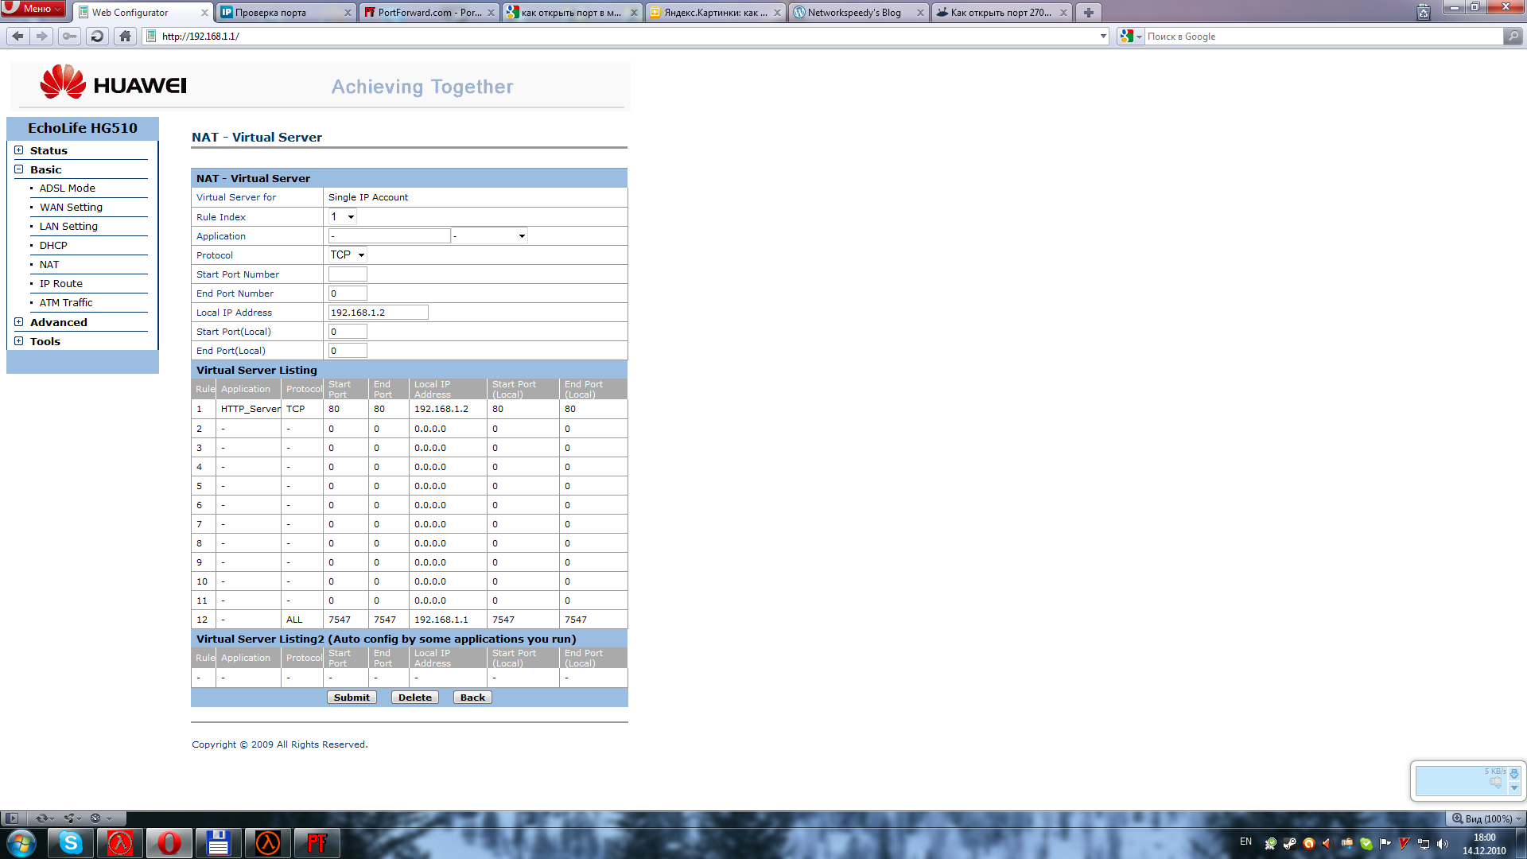Switch to the PortForward.com tab
This screenshot has height=859, width=1527.
coord(429,12)
